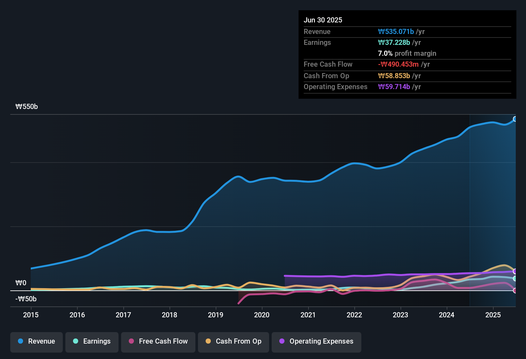This screenshot has height=359, width=526.
Task: Click the Cash From Op label in tooltip
Action: pos(326,76)
